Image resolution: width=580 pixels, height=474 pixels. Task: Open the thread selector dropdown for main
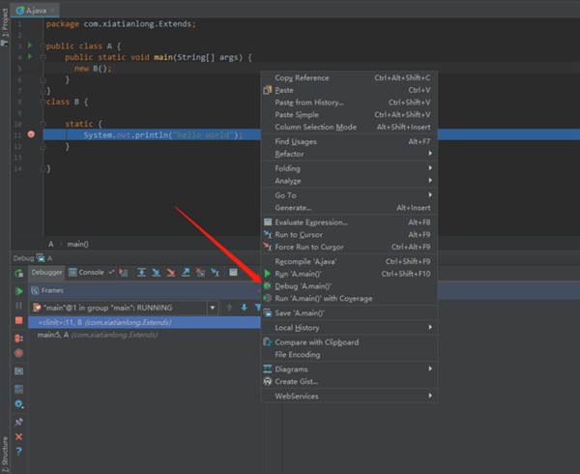tap(211, 308)
